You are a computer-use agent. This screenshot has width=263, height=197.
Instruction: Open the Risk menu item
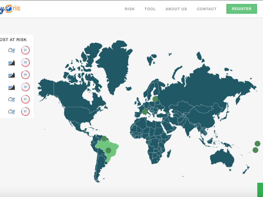pos(130,9)
